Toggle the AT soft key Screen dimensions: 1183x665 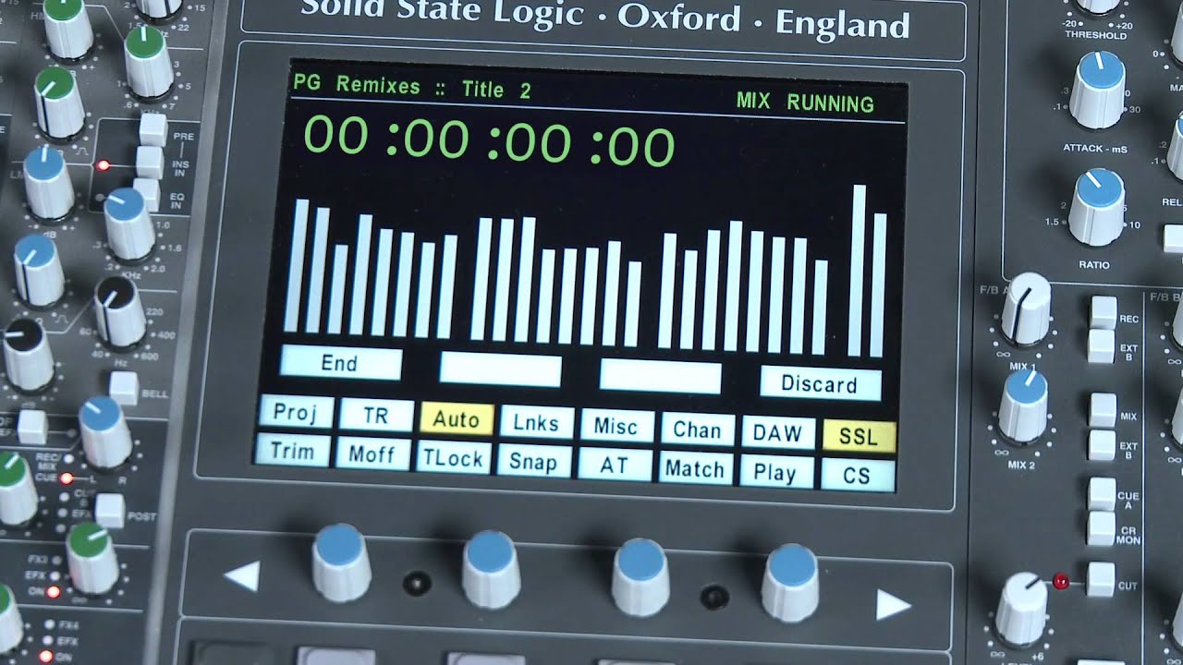coord(614,465)
